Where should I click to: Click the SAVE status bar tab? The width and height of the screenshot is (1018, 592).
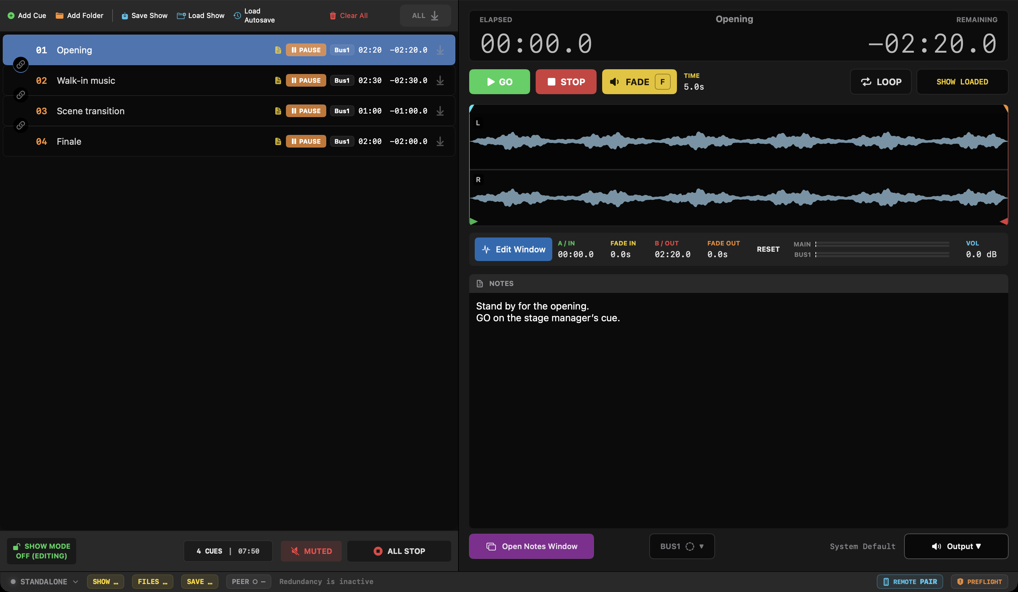tap(199, 582)
